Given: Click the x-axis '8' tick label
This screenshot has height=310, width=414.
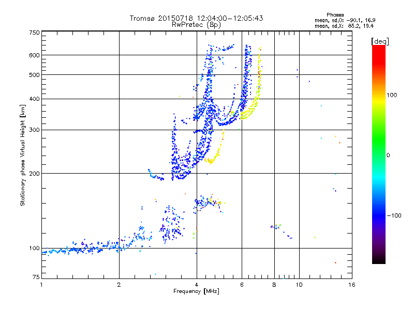Looking at the screenshot, I should tap(274, 285).
